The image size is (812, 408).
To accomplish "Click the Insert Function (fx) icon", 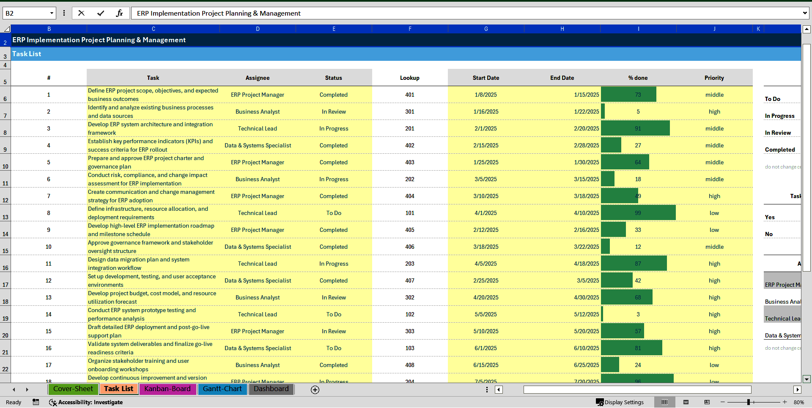I will pyautogui.click(x=120, y=13).
